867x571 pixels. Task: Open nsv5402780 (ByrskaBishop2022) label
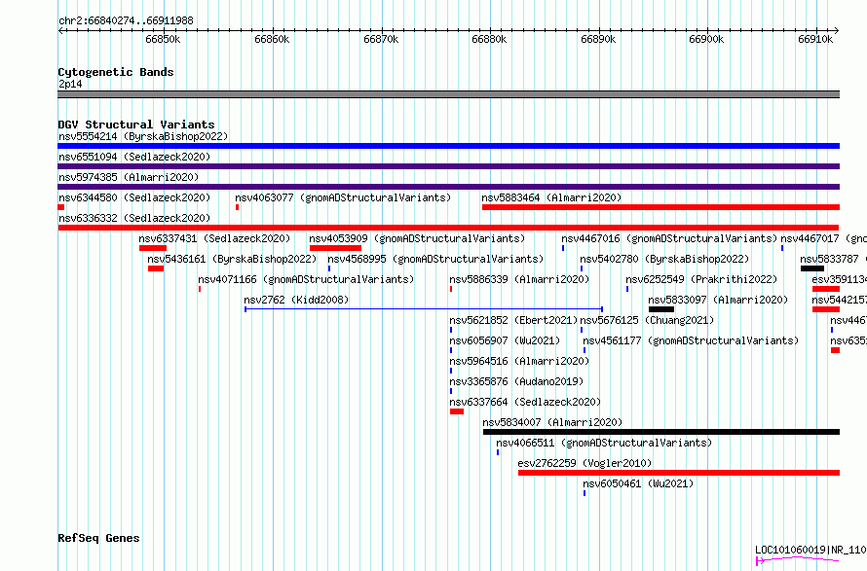point(664,259)
